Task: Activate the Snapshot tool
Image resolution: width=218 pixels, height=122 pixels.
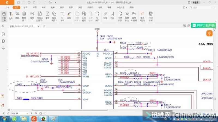Action: 17,15
